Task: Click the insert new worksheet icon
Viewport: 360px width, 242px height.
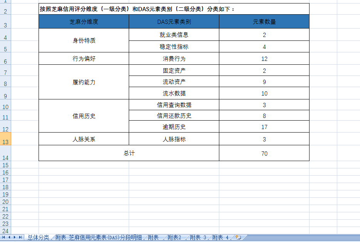Action: (238, 237)
